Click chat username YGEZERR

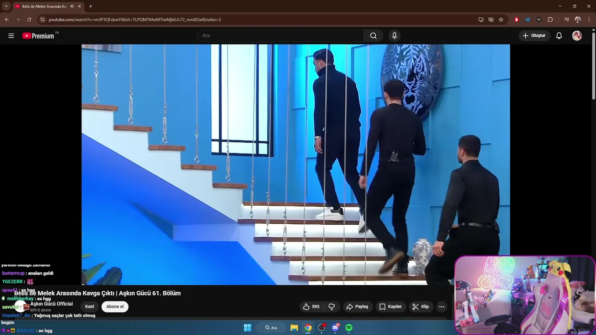[x=12, y=281]
